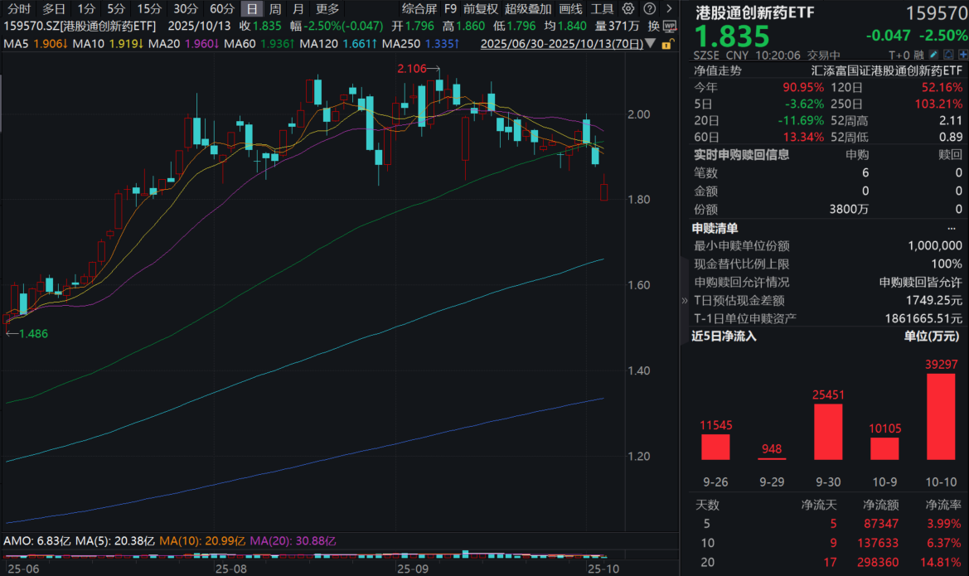The image size is (969, 576).
Task: Open the 更多 periods dropdown
Action: click(x=327, y=9)
